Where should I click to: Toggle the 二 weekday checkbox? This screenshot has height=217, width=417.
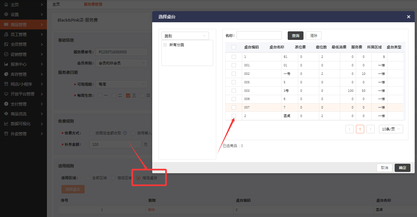pos(114,95)
